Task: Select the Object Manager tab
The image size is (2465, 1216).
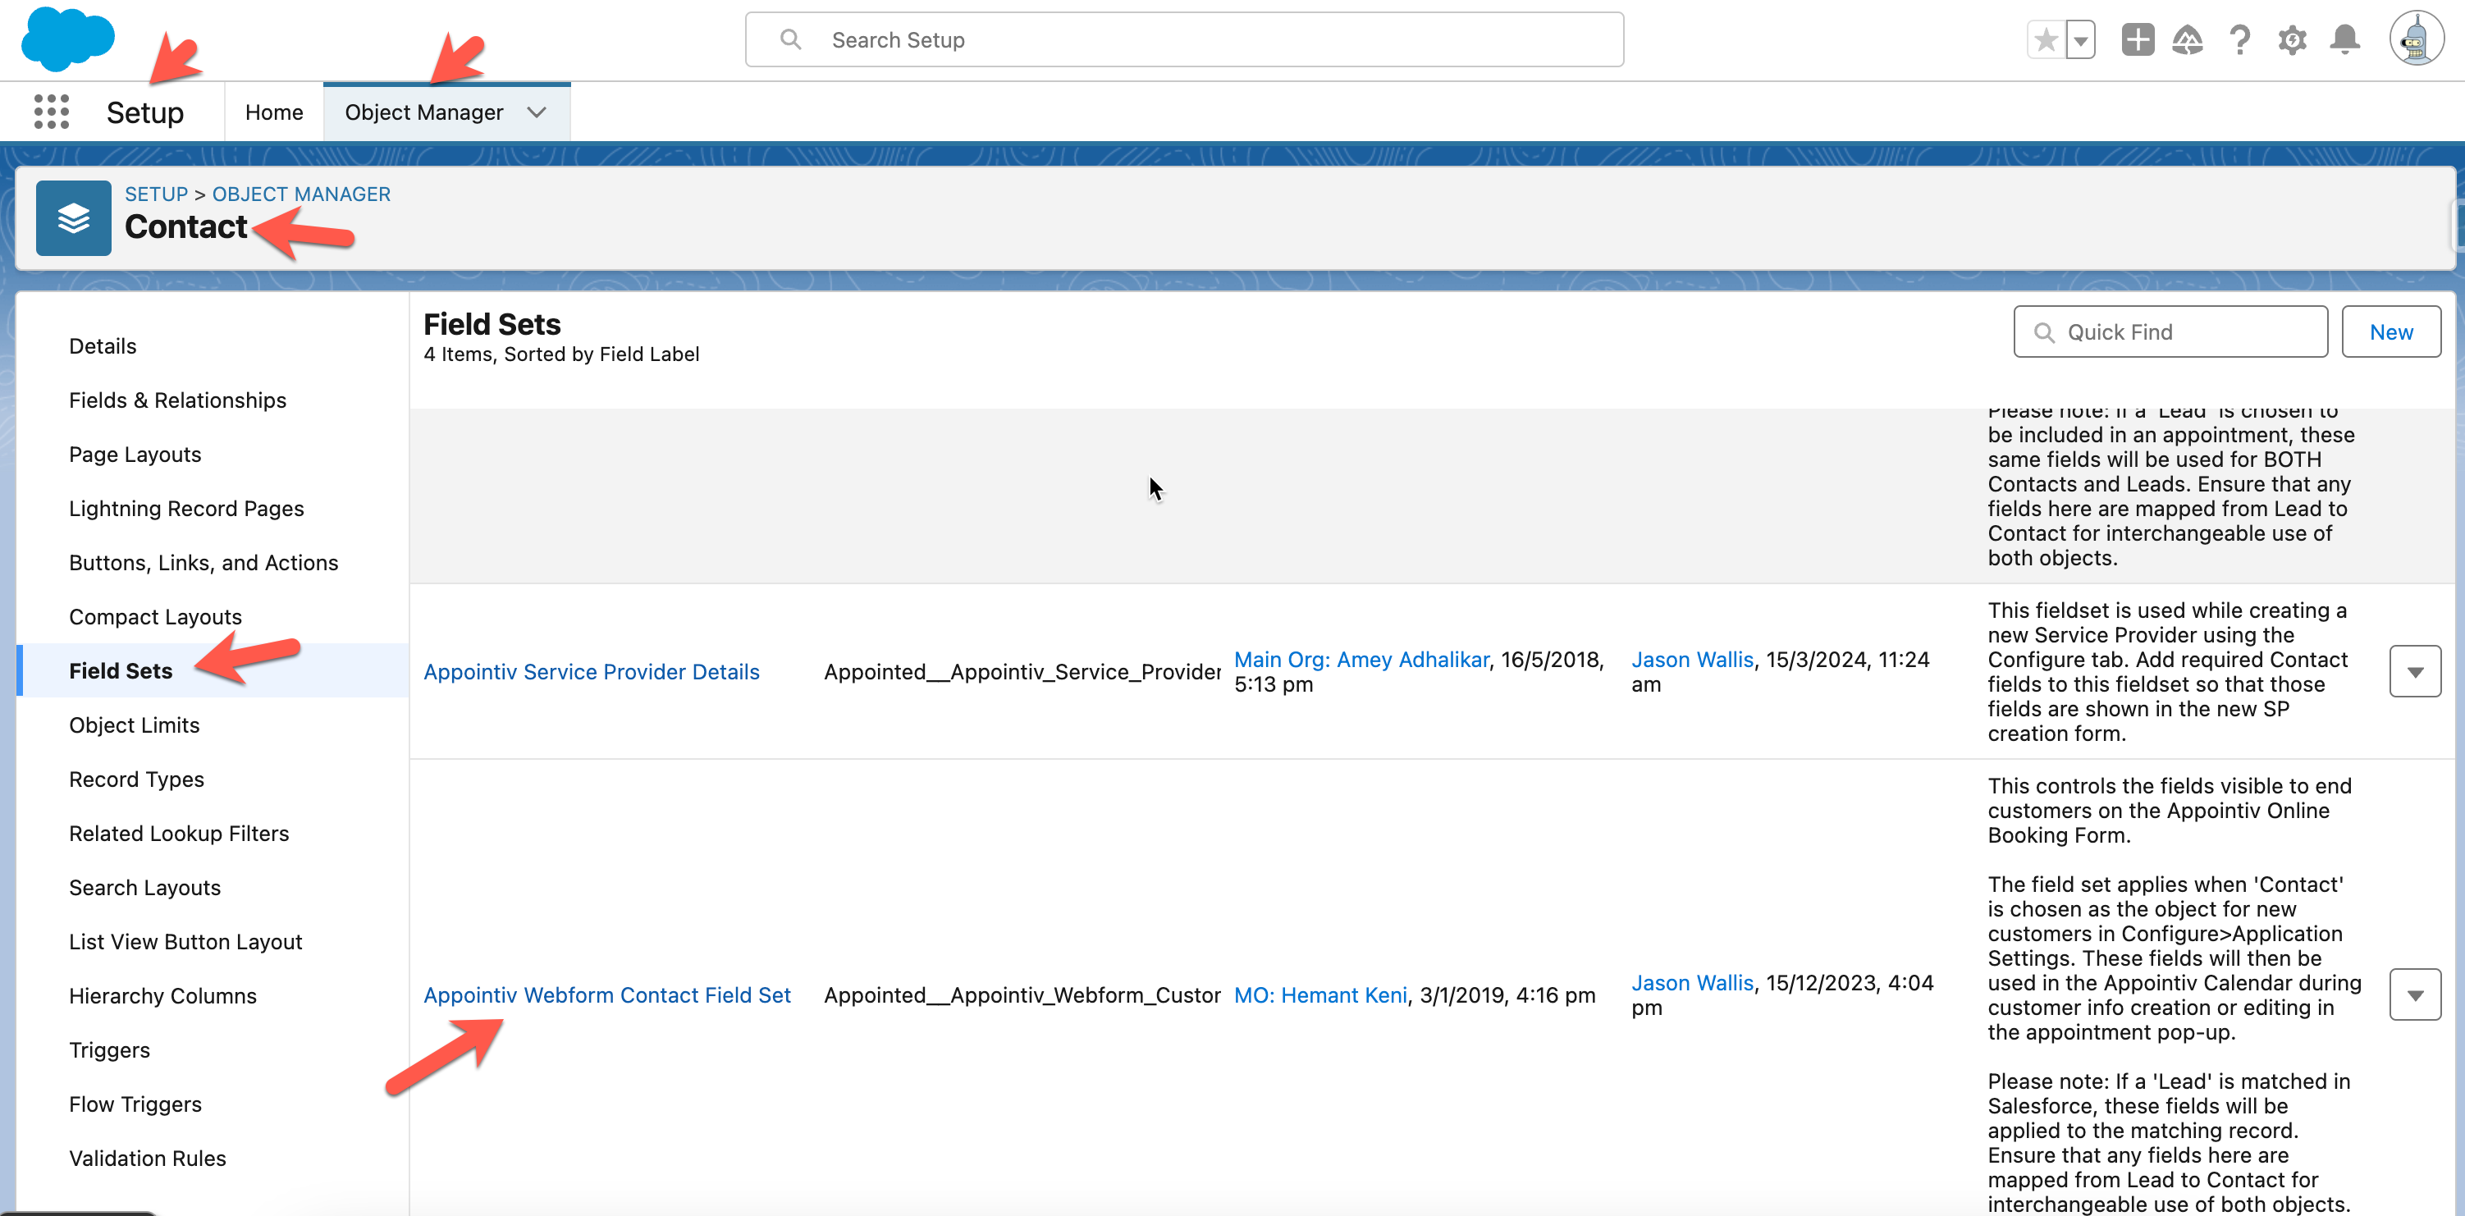Action: click(x=424, y=112)
